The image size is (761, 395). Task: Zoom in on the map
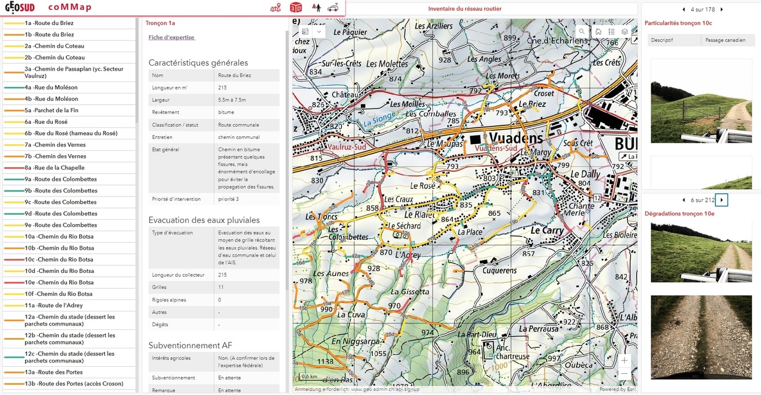625,360
